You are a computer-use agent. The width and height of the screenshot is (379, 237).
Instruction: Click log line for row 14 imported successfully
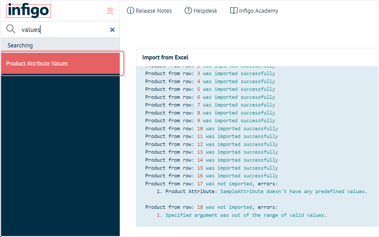click(x=212, y=160)
